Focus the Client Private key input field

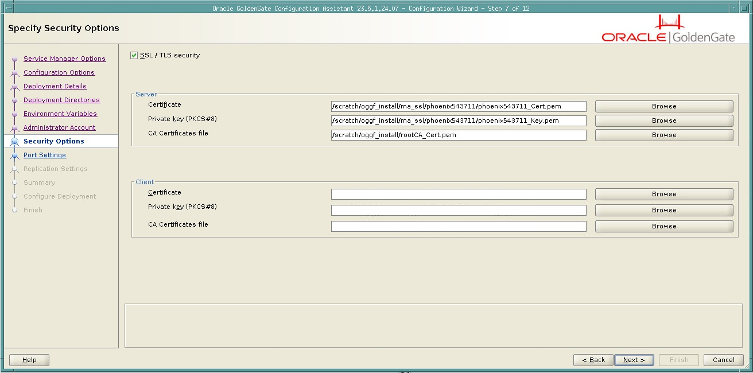coord(459,210)
